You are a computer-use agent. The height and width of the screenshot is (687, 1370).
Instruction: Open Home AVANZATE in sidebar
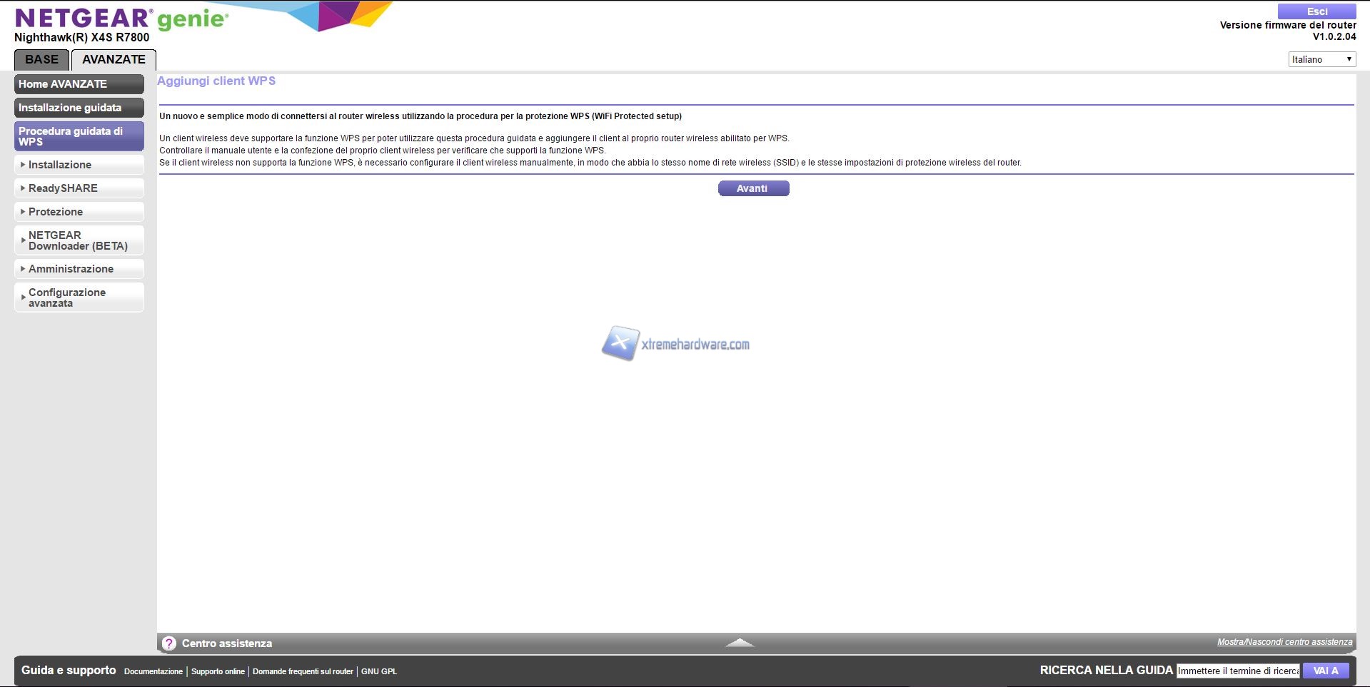[x=79, y=84]
